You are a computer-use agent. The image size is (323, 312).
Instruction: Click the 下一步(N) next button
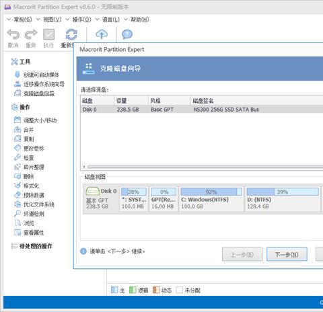point(287,254)
